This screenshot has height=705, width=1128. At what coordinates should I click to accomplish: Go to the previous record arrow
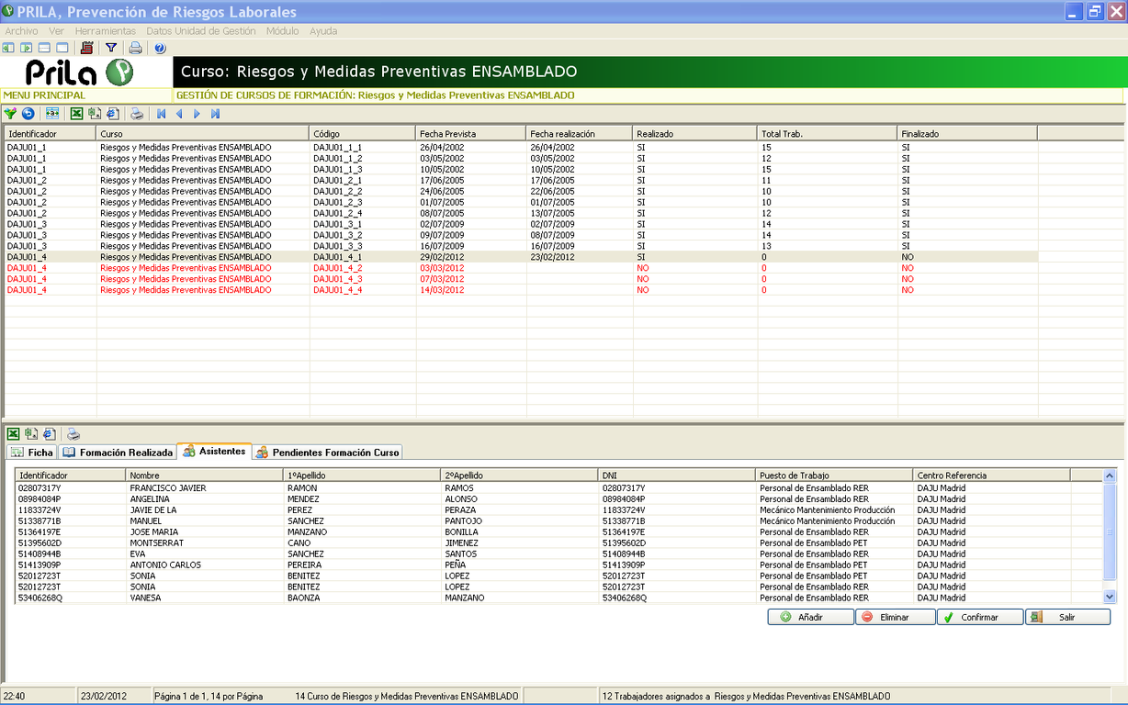179,114
